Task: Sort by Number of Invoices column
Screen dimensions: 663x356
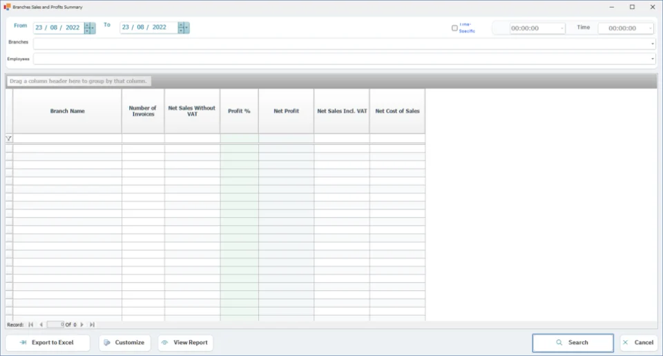Action: tap(143, 111)
